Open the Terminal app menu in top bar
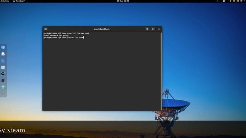 (19, 1)
